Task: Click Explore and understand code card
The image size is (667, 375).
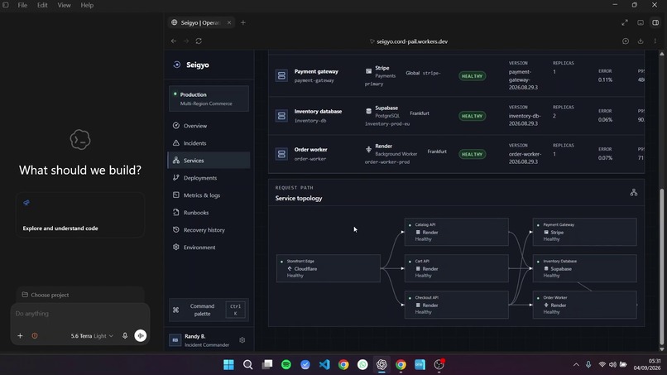Action: point(80,215)
